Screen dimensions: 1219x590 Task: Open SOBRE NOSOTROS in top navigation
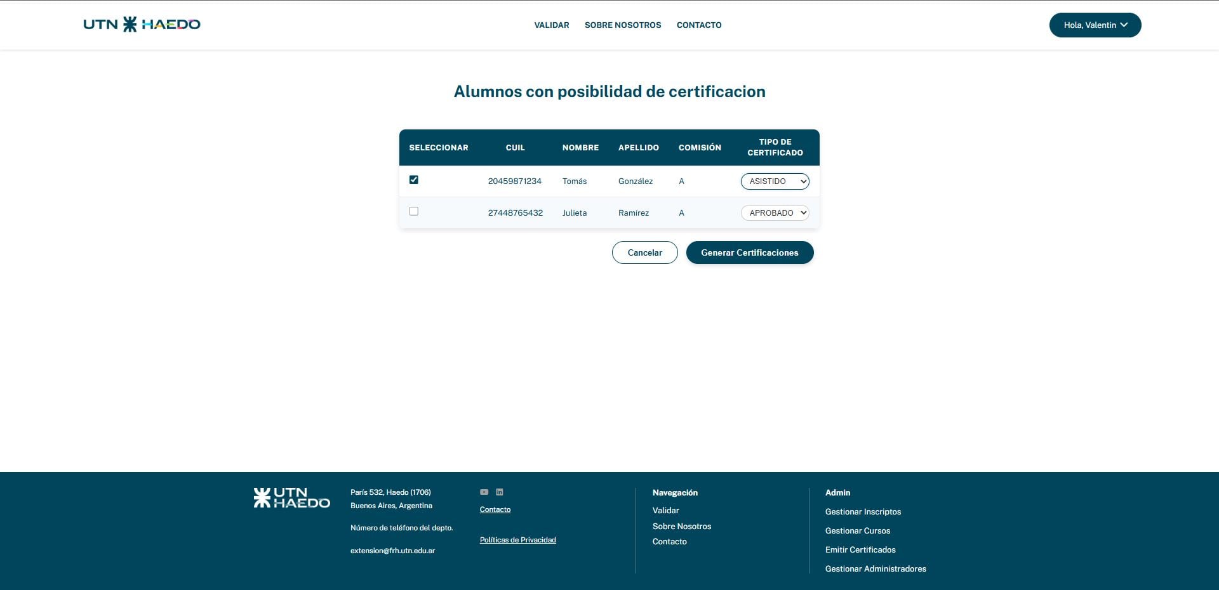623,25
